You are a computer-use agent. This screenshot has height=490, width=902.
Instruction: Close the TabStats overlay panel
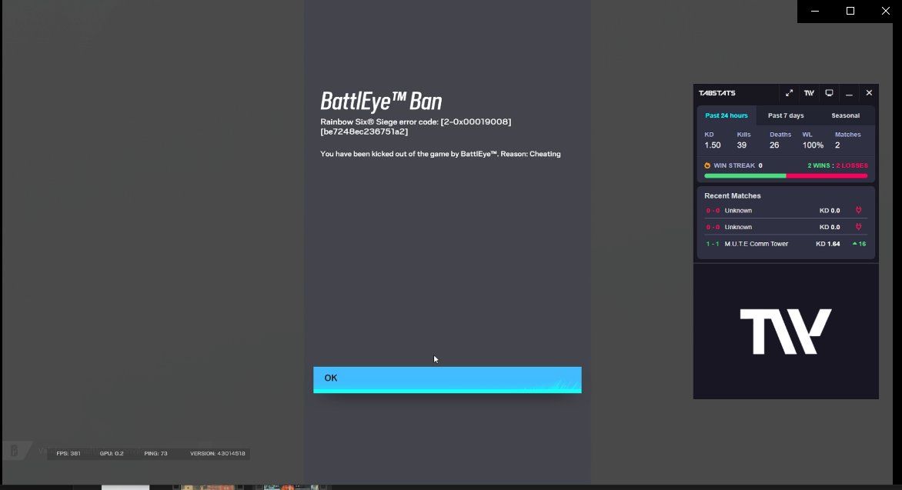pos(869,93)
